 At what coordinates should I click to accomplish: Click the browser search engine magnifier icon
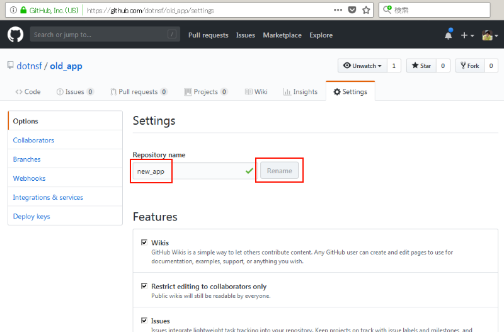pyautogui.click(x=387, y=9)
